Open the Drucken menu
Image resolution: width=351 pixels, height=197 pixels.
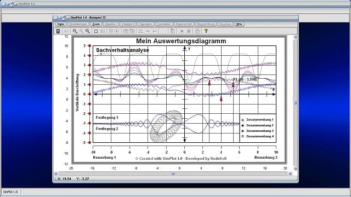click(225, 24)
